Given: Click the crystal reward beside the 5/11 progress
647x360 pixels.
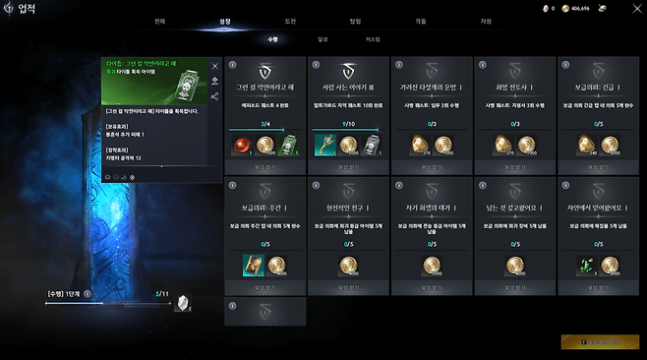Looking at the screenshot, I should [183, 303].
